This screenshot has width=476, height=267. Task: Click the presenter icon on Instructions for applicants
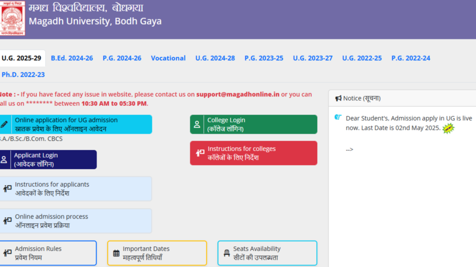tap(7, 189)
